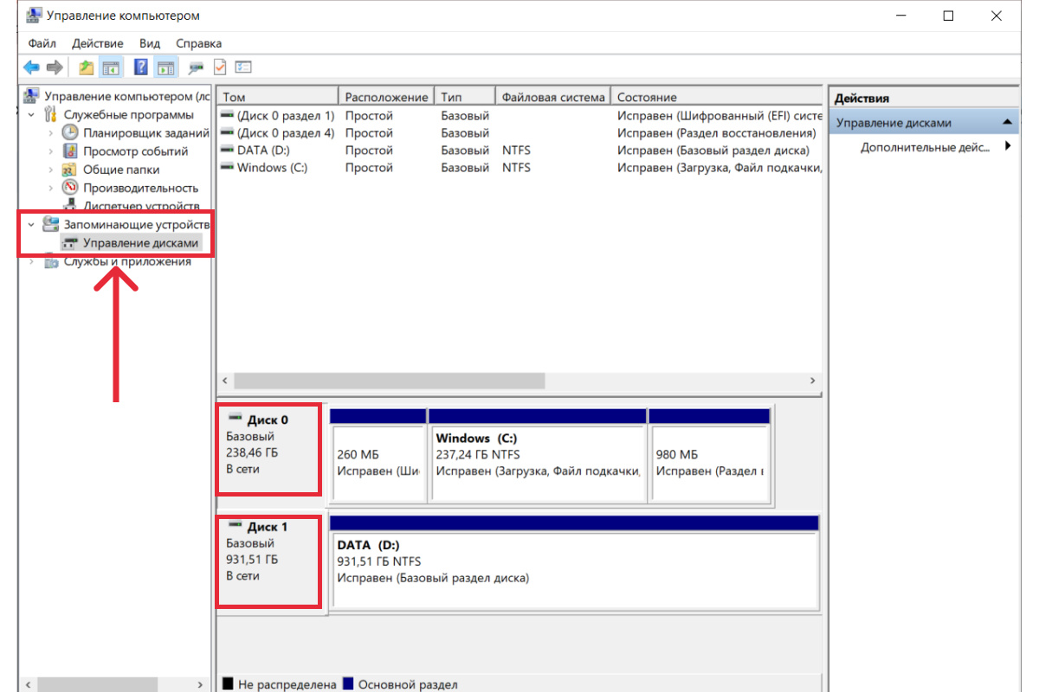The image size is (1039, 692).
Task: Open the Файл menu
Action: [x=42, y=42]
